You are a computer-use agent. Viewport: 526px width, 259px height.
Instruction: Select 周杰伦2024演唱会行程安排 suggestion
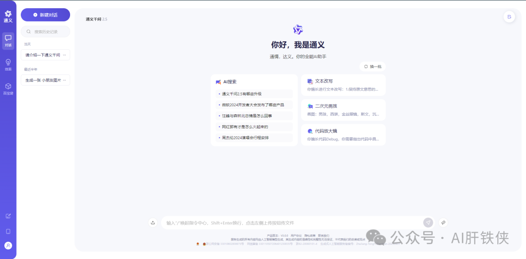point(254,138)
